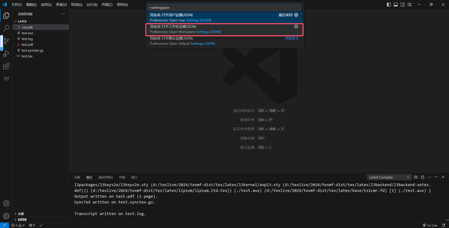This screenshot has height=228, width=449.
Task: Switch to the 端口 panel tab
Action: click(134, 177)
